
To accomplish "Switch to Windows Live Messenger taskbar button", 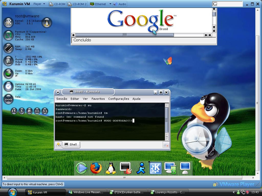I will tap(86, 192).
